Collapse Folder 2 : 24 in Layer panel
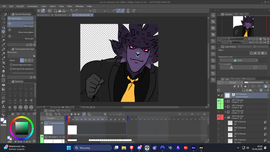270x152 pixels. 225,117
